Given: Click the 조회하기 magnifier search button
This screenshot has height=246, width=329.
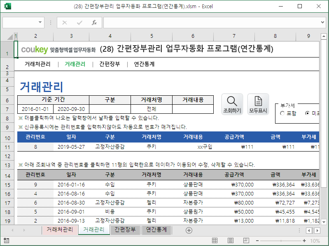Looking at the screenshot, I should tap(232, 104).
